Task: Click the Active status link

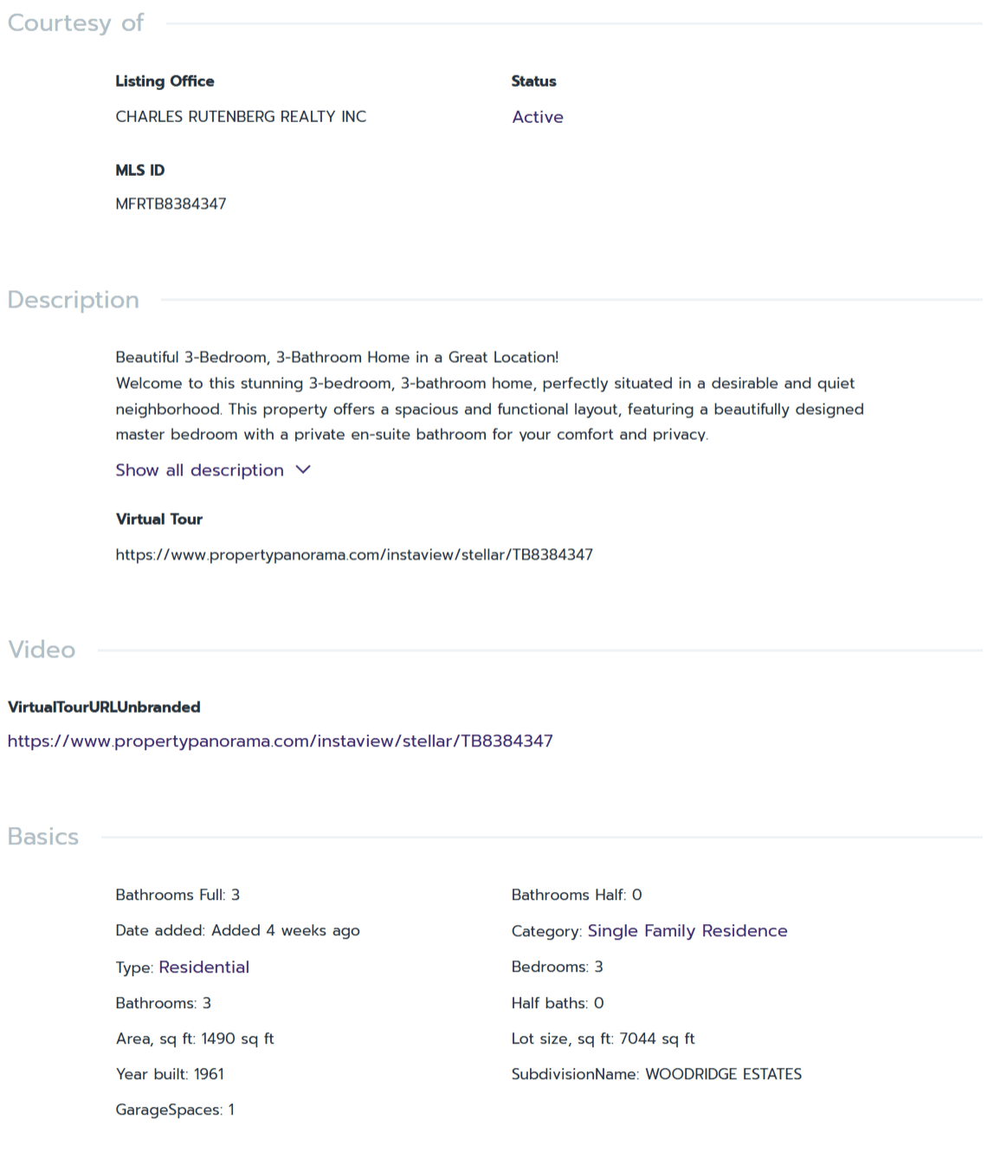Action: tap(537, 117)
